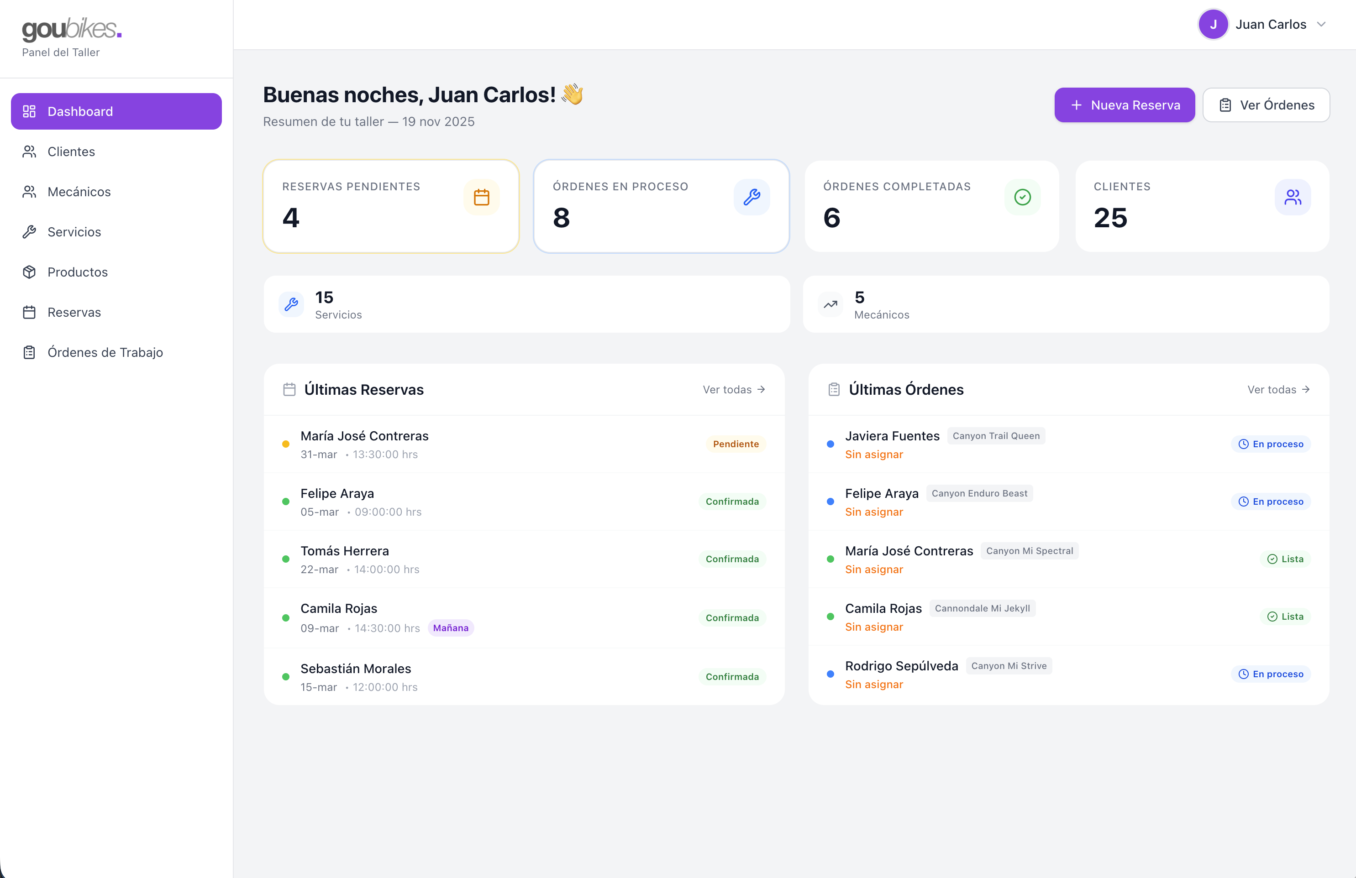The height and width of the screenshot is (878, 1356).
Task: Open Javiera Fuentes order row
Action: tap(892, 436)
